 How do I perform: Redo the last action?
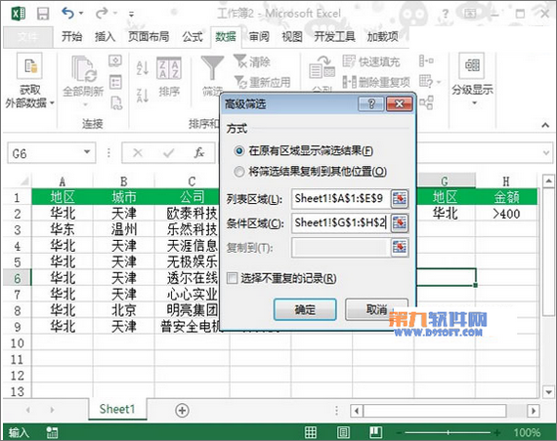pyautogui.click(x=102, y=13)
